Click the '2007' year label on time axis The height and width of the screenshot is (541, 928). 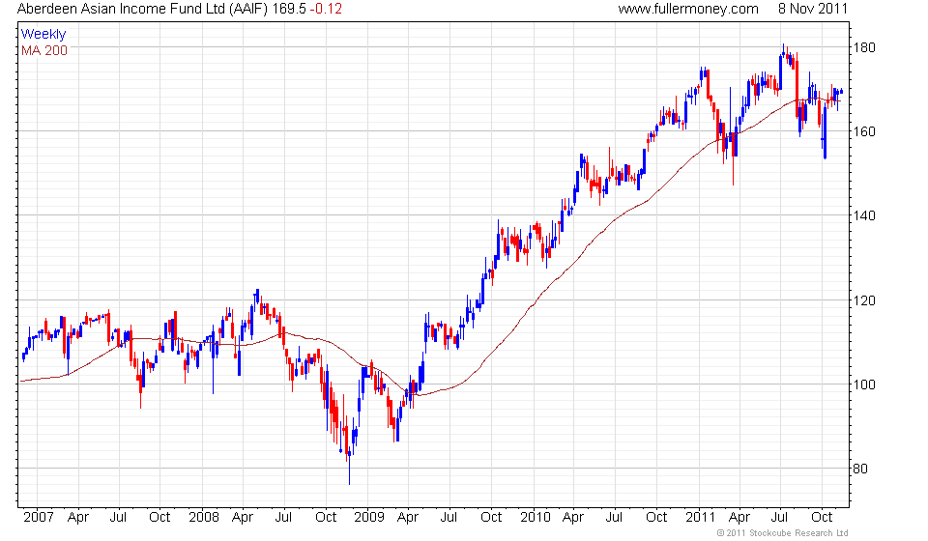pyautogui.click(x=39, y=518)
